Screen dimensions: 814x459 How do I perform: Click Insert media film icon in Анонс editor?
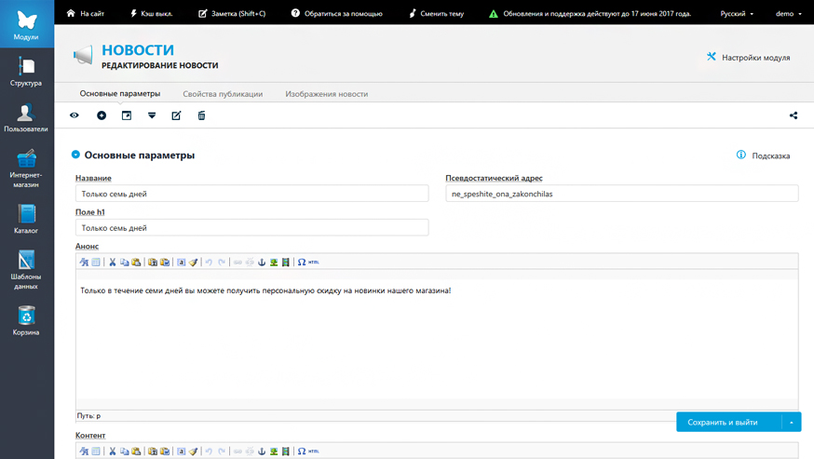(x=286, y=263)
